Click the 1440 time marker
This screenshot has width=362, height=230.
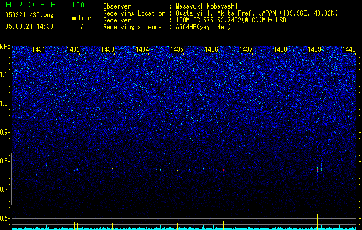(x=349, y=49)
